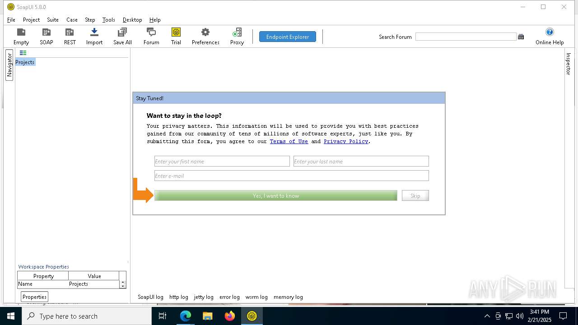Open the Forum toolbar icon
The image size is (578, 325).
151,37
